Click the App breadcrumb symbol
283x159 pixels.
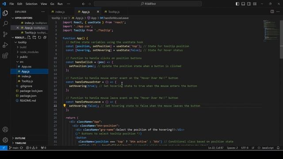92,18
